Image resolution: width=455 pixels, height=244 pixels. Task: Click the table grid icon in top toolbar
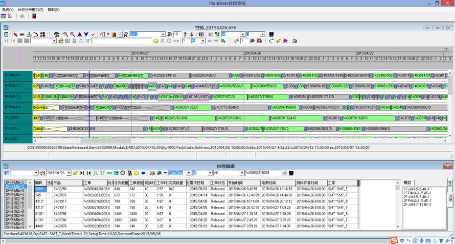coord(3,16)
